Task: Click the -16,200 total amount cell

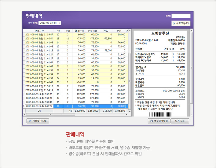Action: tap(79, 82)
